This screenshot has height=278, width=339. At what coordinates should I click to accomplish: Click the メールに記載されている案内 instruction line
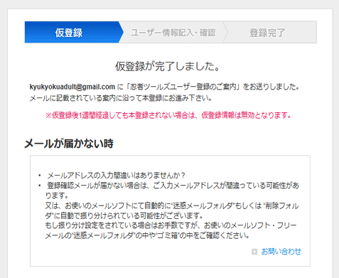coord(121,98)
